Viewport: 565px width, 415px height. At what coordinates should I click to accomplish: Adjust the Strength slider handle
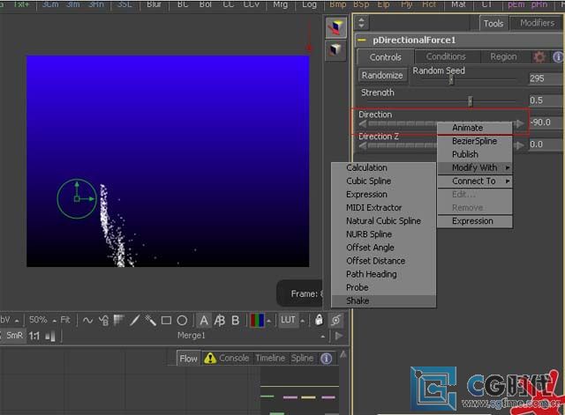click(470, 101)
